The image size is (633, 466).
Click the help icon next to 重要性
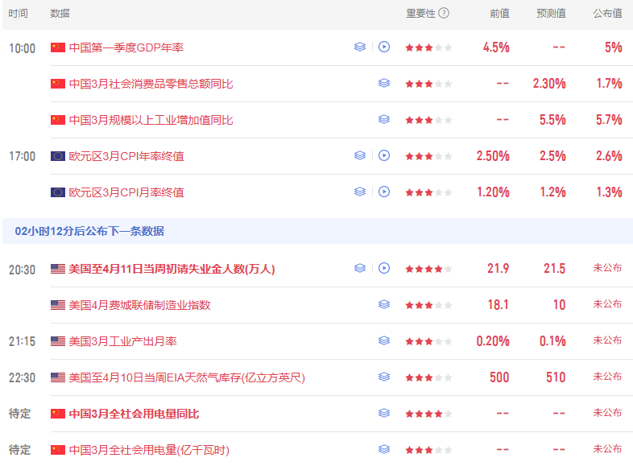pyautogui.click(x=444, y=13)
